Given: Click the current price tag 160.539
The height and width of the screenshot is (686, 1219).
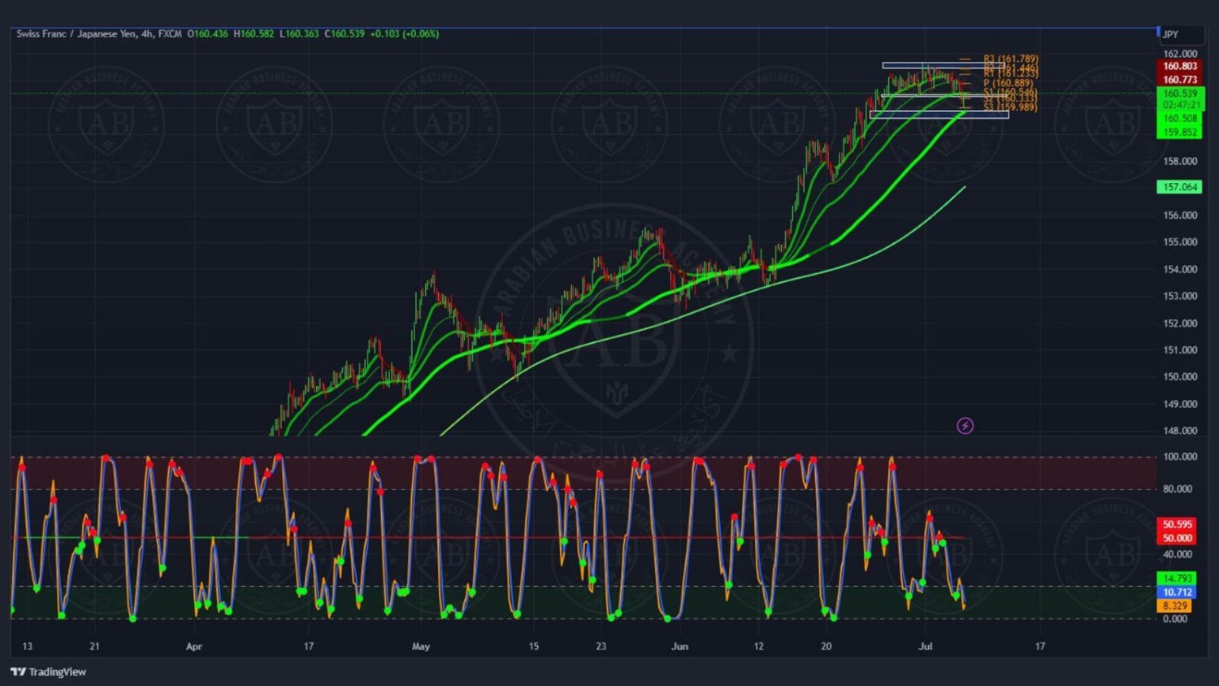Looking at the screenshot, I should coord(1180,93).
